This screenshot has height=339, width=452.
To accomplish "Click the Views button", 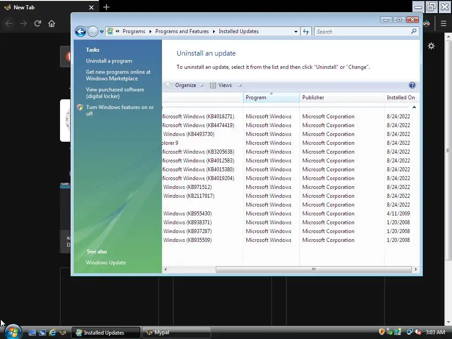I will coord(221,85).
